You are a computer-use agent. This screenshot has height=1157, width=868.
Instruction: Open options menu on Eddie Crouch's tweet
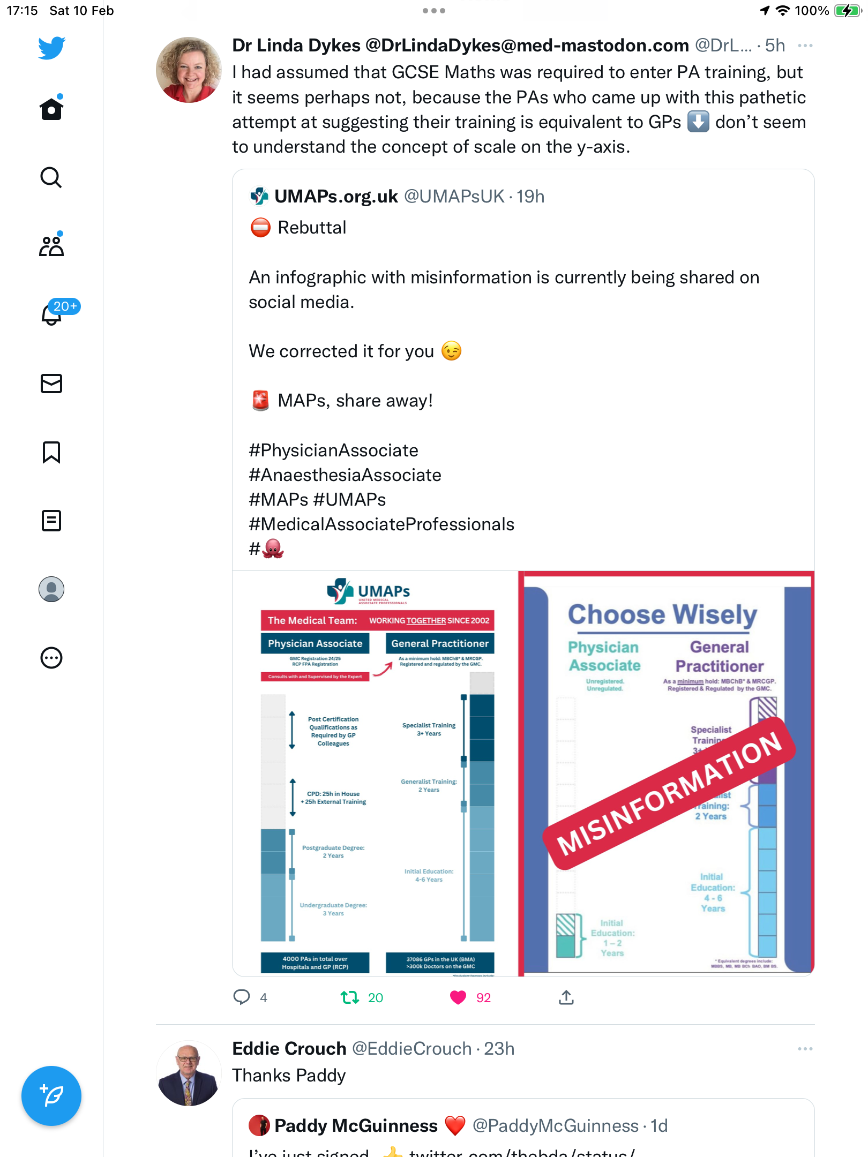(x=805, y=1049)
